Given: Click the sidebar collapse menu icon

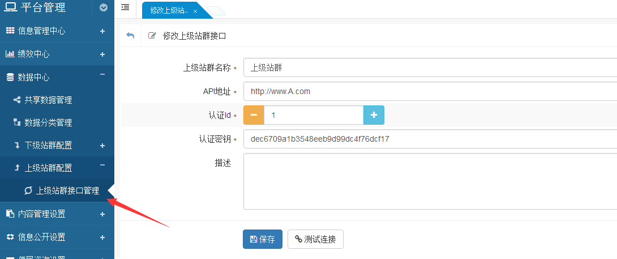Looking at the screenshot, I should coord(125,7).
